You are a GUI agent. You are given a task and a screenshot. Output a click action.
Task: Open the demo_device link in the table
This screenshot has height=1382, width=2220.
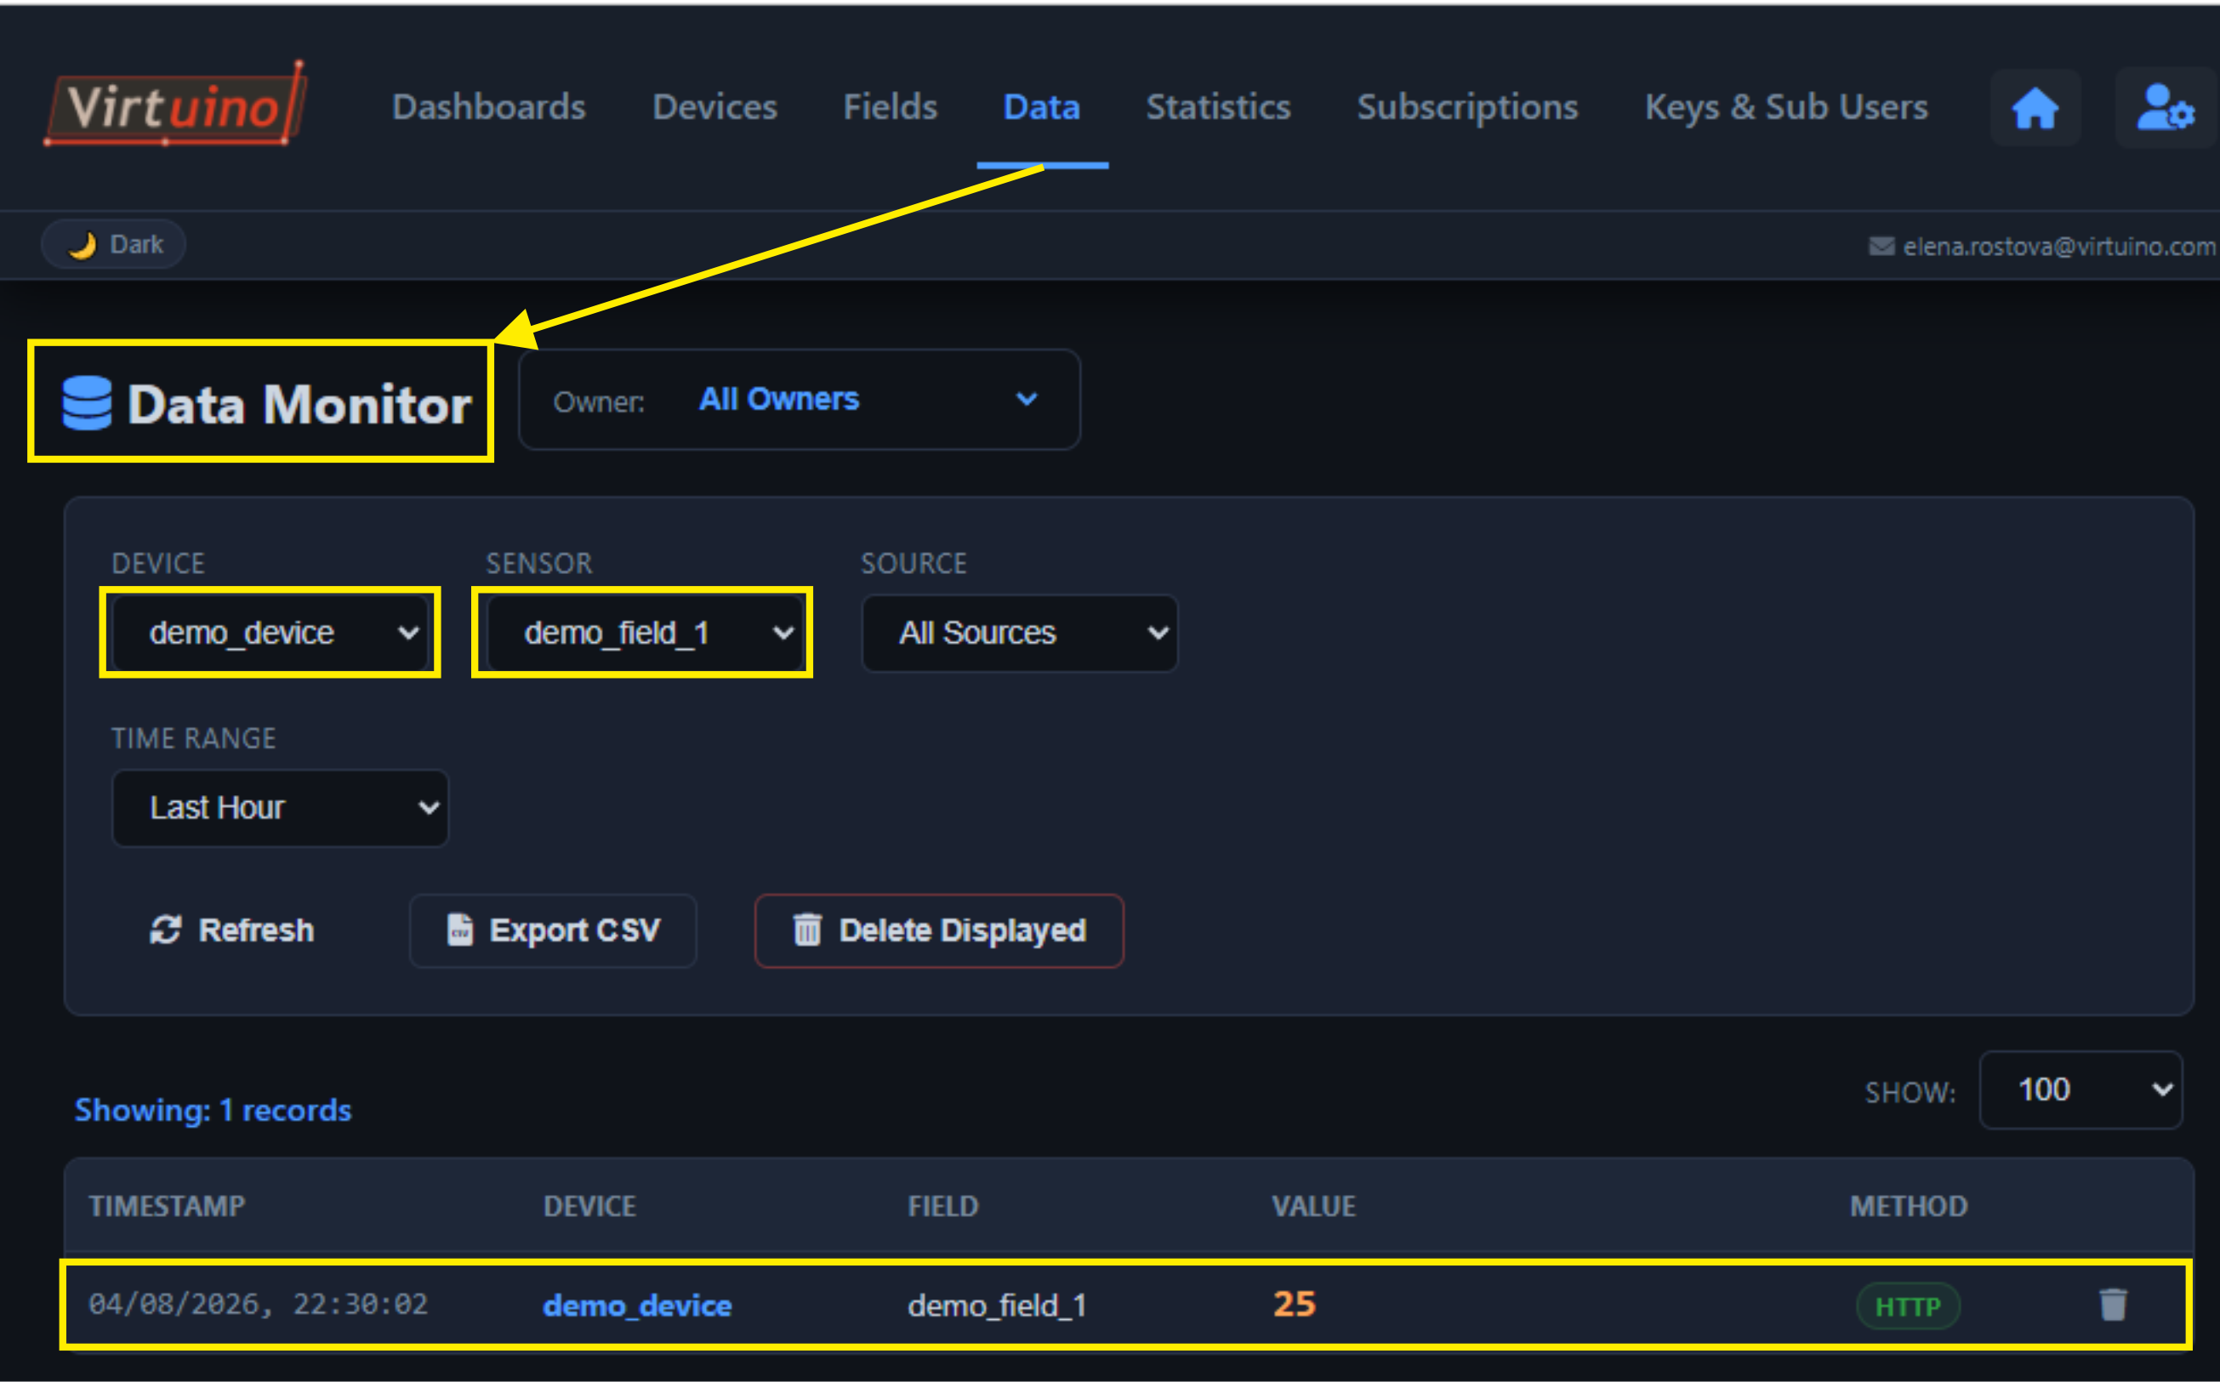click(x=637, y=1305)
